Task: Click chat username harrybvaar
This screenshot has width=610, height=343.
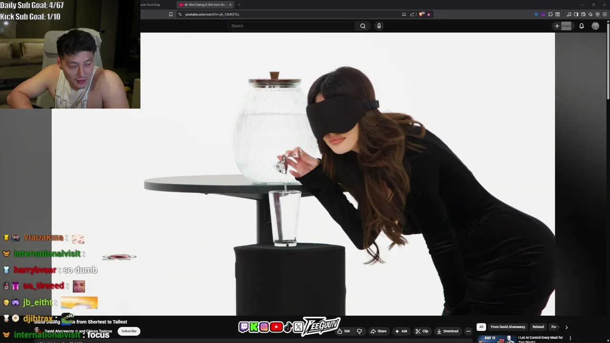Action: 35,270
